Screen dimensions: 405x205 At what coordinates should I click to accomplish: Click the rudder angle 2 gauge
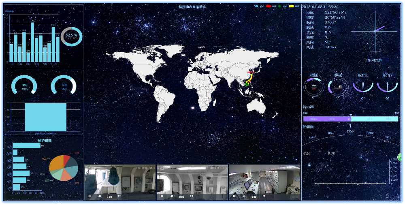387,87
